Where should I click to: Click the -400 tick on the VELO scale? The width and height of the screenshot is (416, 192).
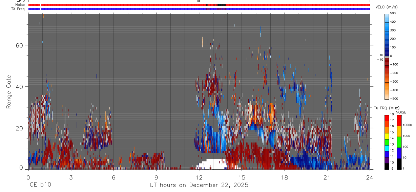[394, 90]
